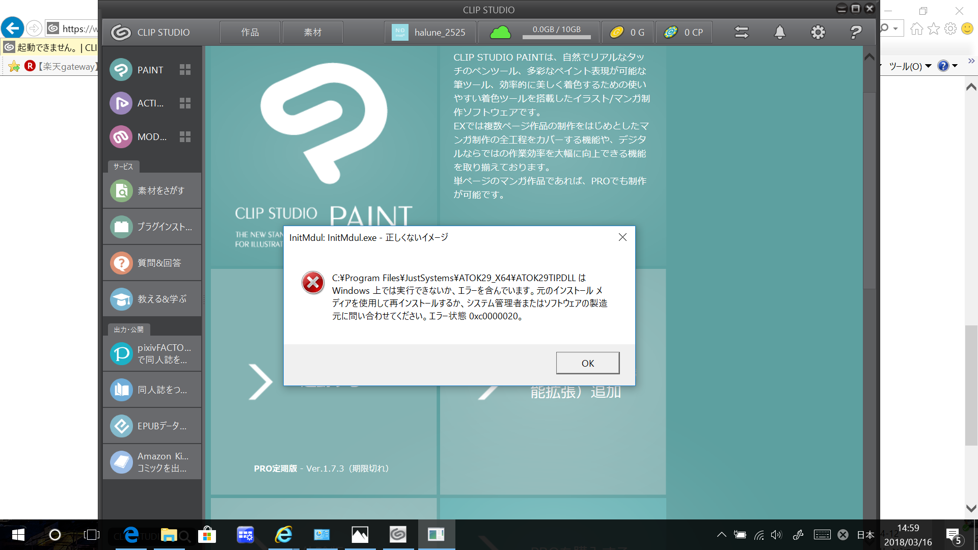Open Microsoft Store from the taskbar

pos(207,535)
